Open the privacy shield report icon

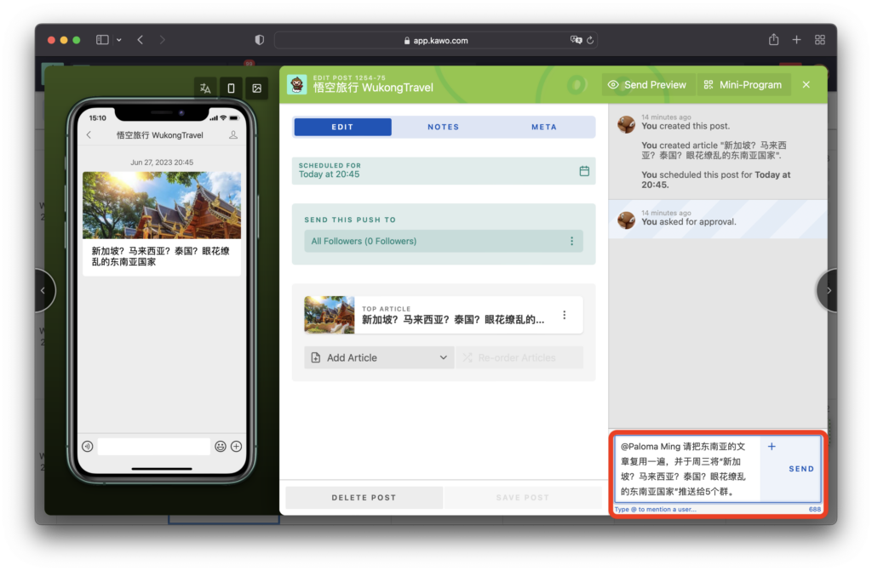[259, 40]
